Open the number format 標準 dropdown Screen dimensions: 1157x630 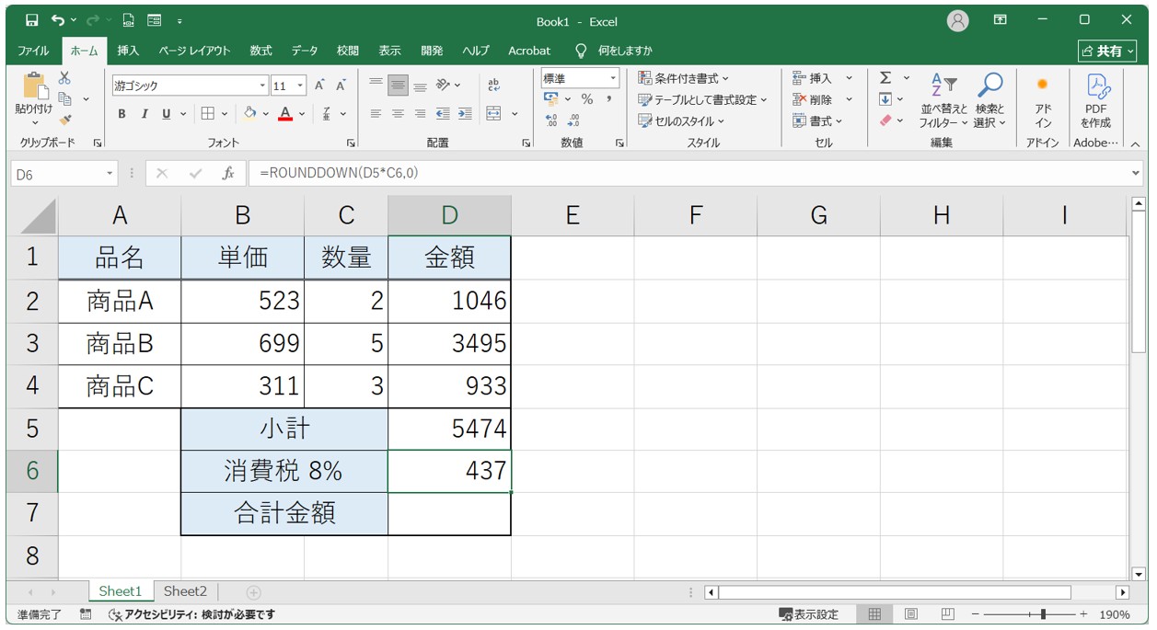click(x=612, y=79)
